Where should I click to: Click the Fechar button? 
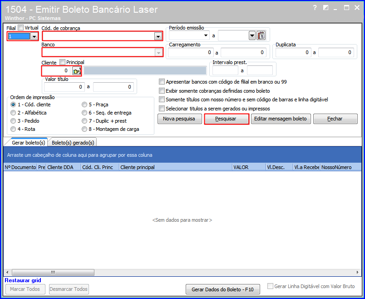coord(335,119)
